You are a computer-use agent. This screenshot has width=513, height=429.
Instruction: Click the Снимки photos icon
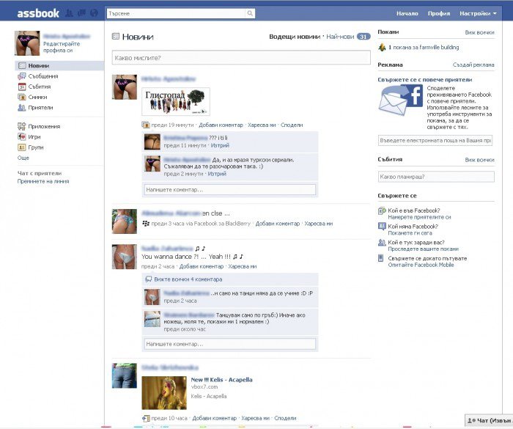pyautogui.click(x=22, y=97)
